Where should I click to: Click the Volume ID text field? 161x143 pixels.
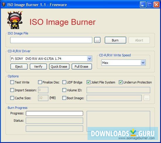(x=118, y=90)
